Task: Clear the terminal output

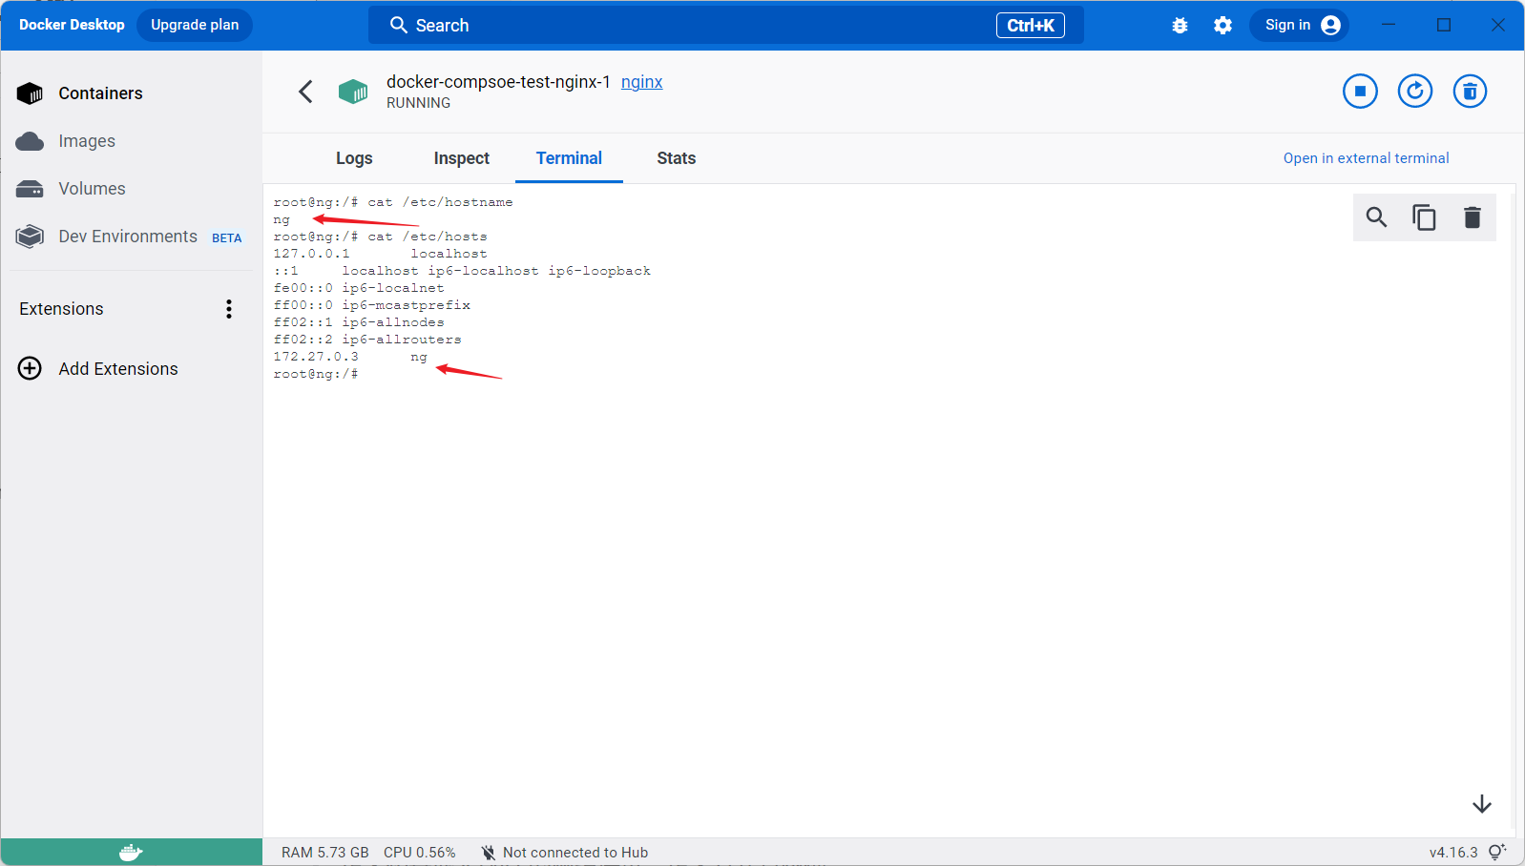Action: click(1473, 217)
